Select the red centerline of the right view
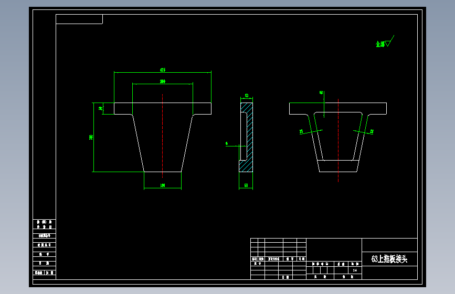The image size is (455, 294). pos(338,140)
